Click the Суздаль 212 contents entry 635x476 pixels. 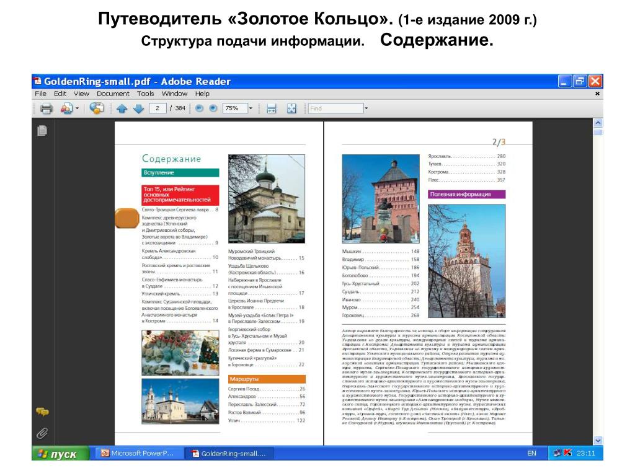pyautogui.click(x=381, y=292)
